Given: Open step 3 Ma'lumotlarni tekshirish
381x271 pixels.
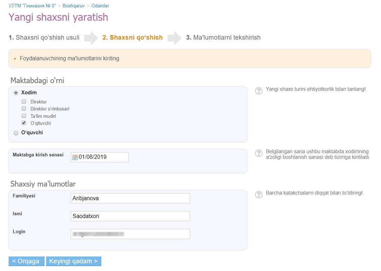Looking at the screenshot, I should pos(223,38).
